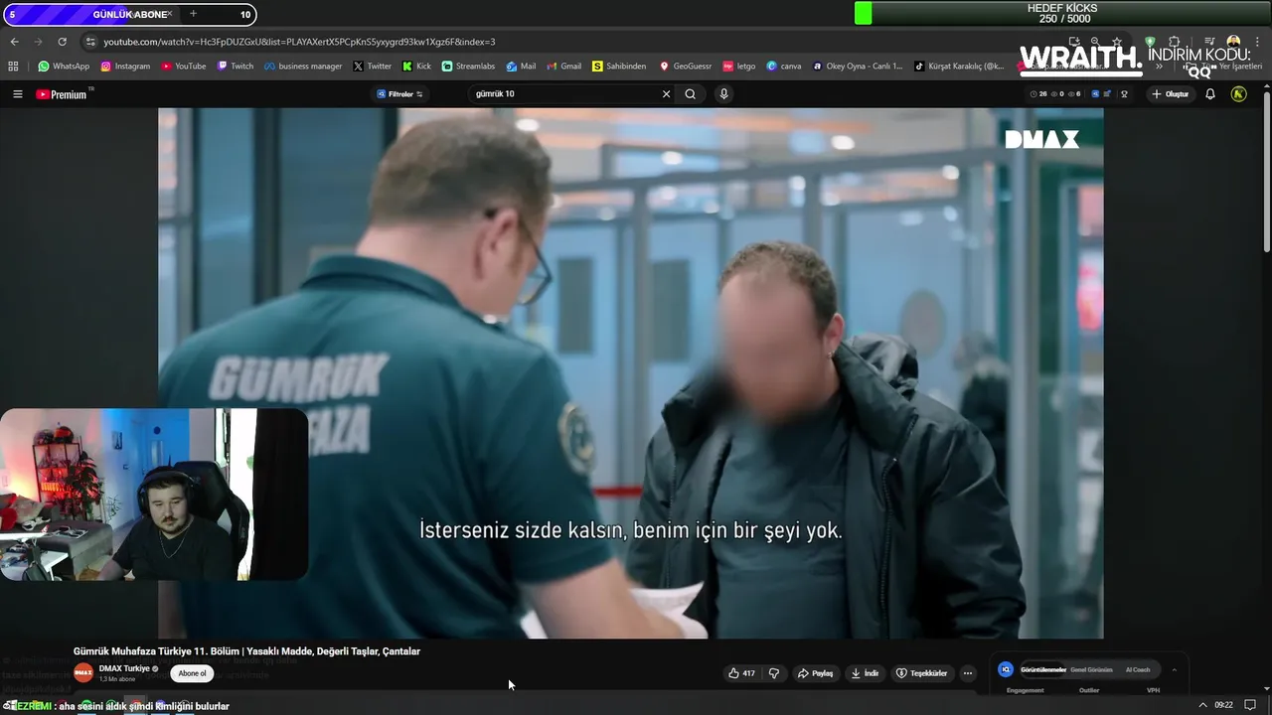Select the Genel Görünüm tab
The width and height of the screenshot is (1272, 715).
click(x=1091, y=669)
